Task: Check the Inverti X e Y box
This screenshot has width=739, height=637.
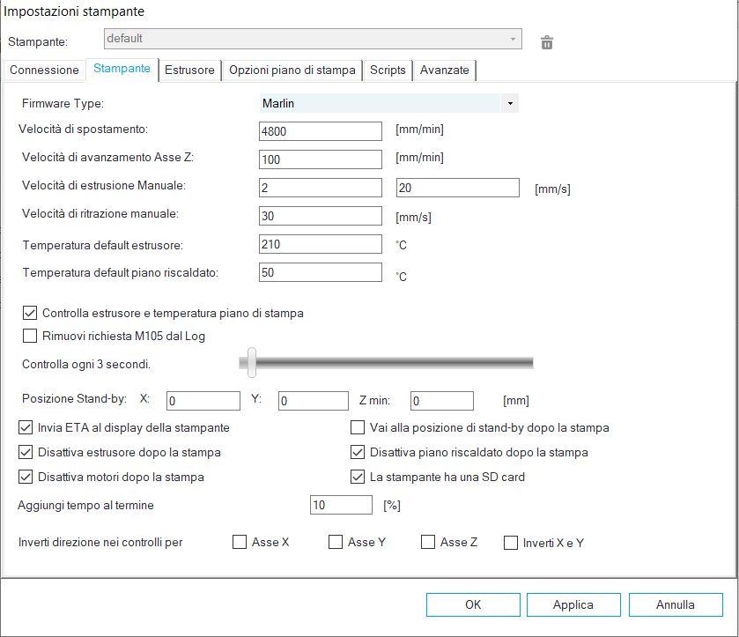Action: coord(511,543)
